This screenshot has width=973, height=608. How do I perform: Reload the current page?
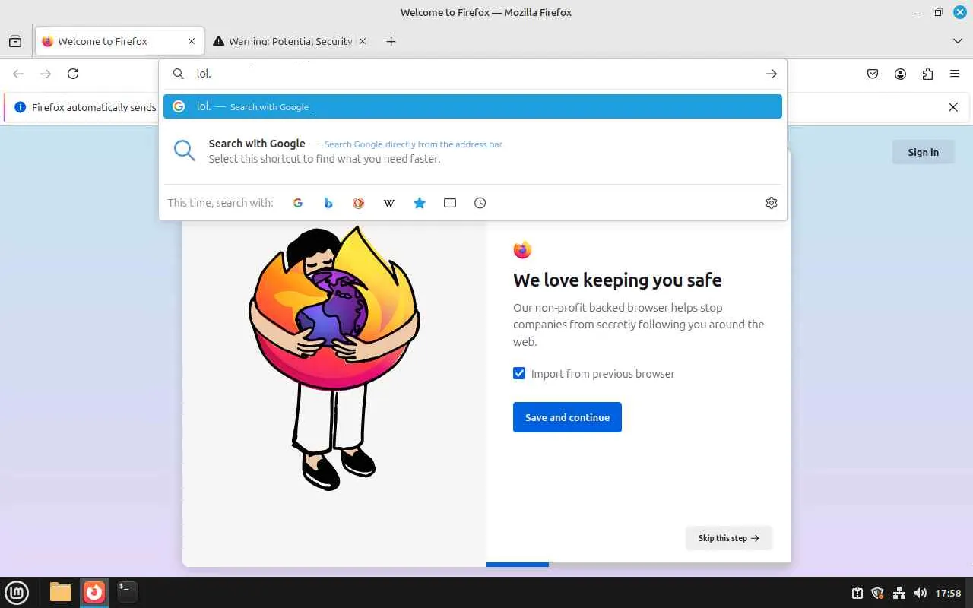73,74
